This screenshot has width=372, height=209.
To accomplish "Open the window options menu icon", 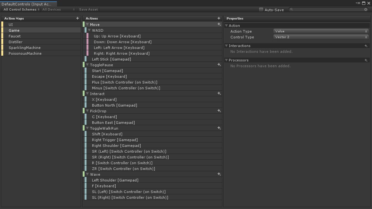I will point(358,3).
